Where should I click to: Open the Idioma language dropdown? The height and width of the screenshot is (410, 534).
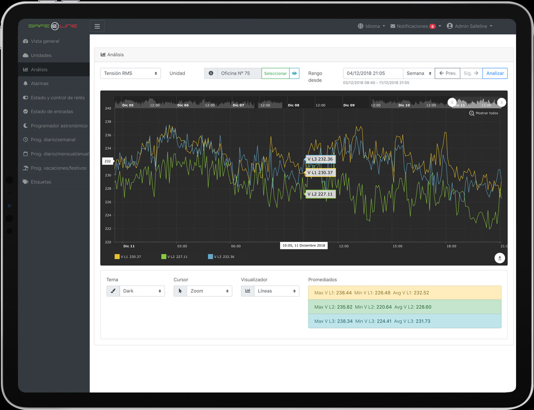coord(371,26)
